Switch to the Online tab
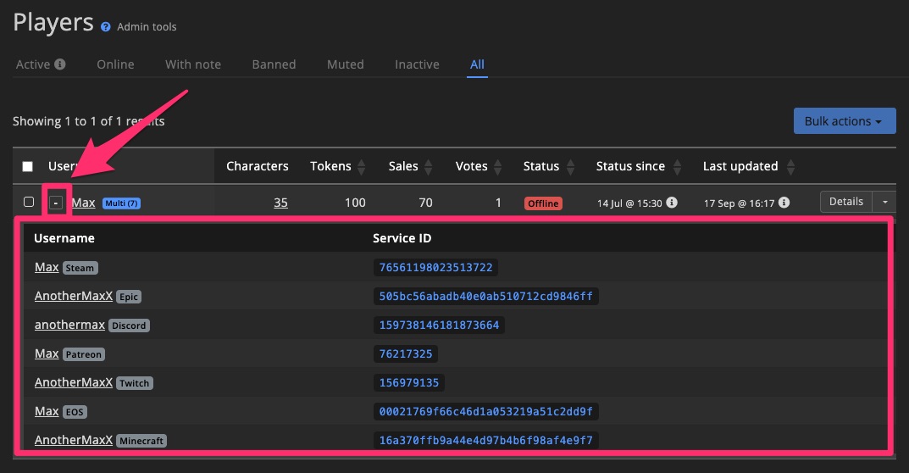The image size is (909, 473). point(115,64)
